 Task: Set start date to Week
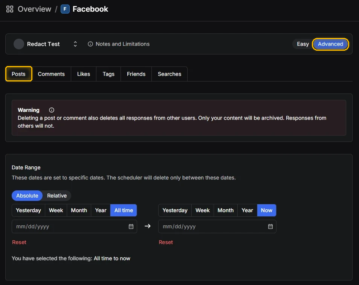point(56,210)
